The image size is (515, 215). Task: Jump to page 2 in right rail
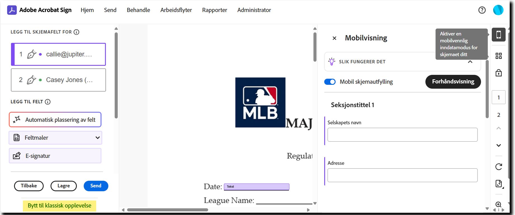(x=499, y=115)
